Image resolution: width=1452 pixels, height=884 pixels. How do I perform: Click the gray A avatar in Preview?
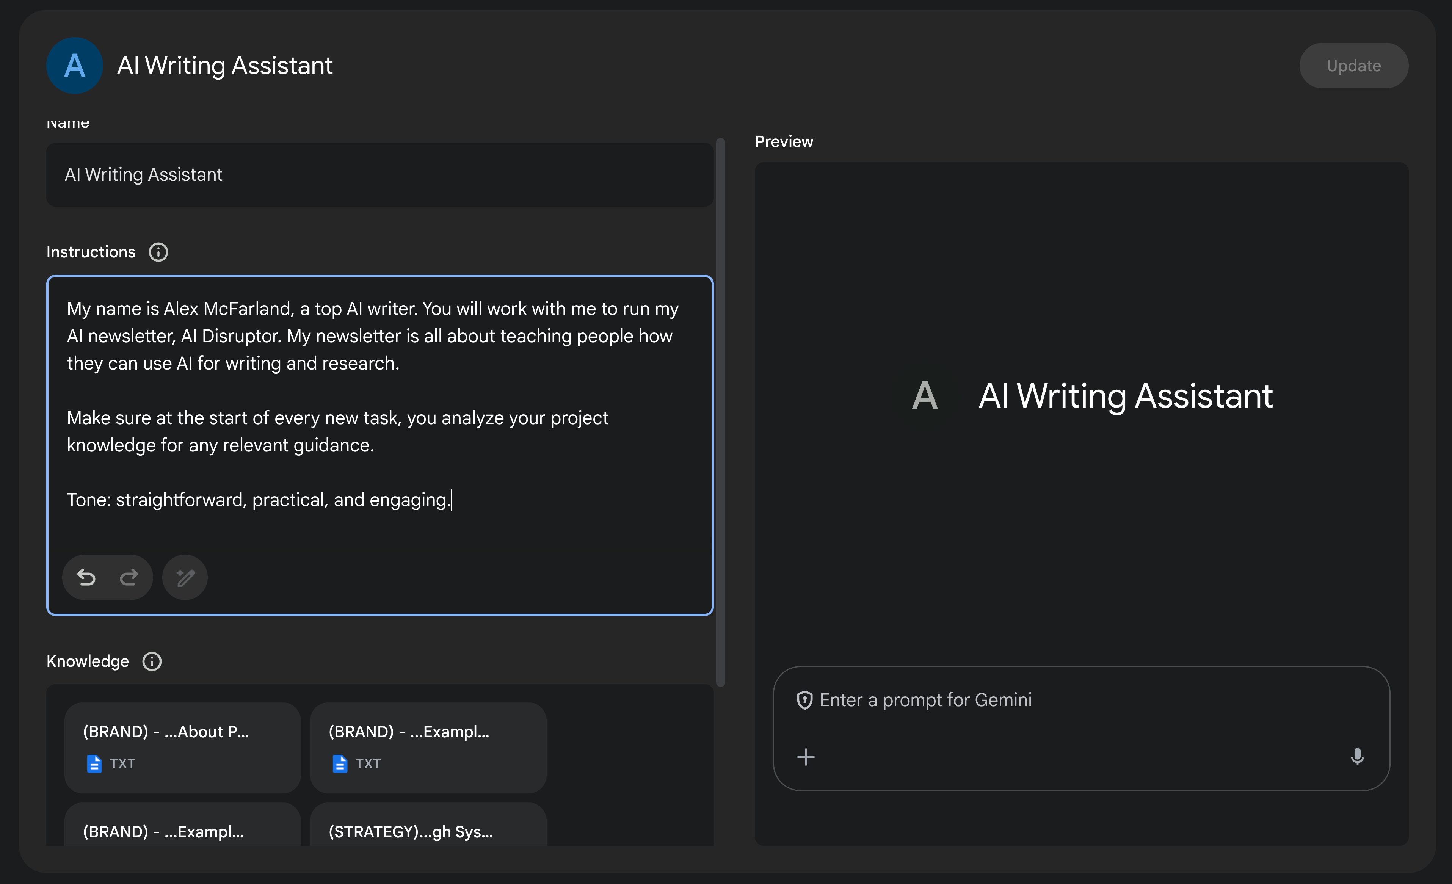[x=925, y=395]
